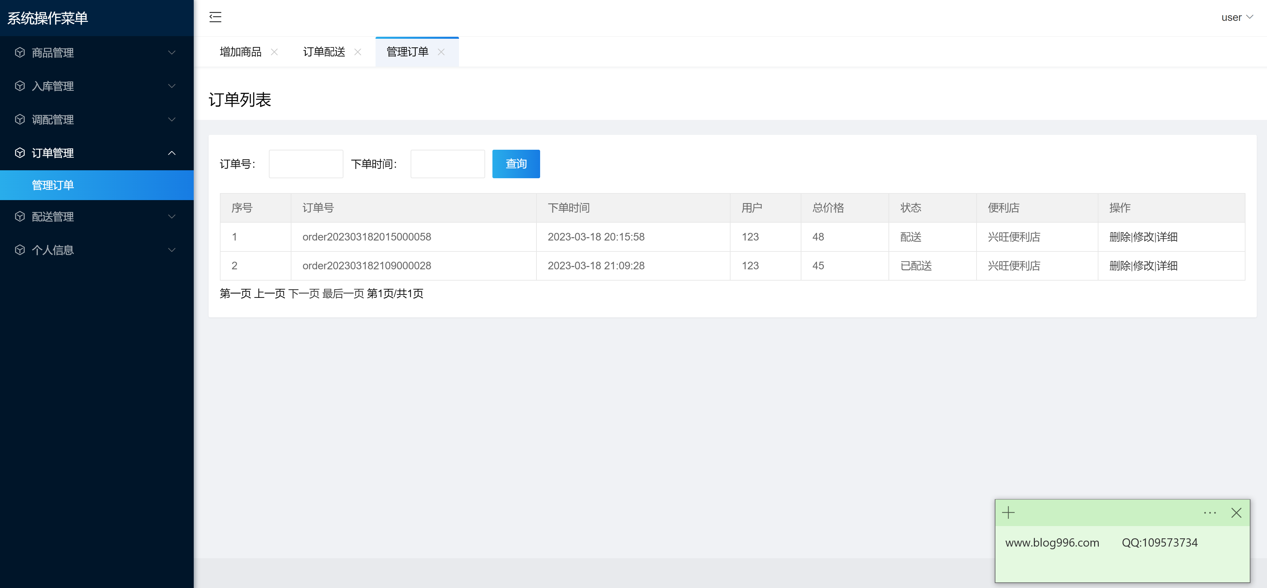Click the 查询 search button
This screenshot has width=1267, height=588.
tap(516, 163)
